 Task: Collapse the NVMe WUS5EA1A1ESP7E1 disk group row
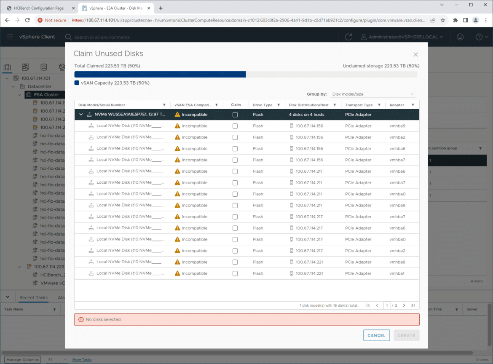pyautogui.click(x=81, y=115)
